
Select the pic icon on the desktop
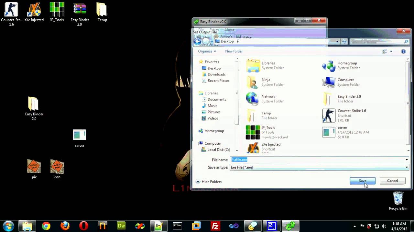34,169
